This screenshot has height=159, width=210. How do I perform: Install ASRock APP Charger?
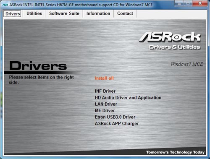tap(117, 123)
